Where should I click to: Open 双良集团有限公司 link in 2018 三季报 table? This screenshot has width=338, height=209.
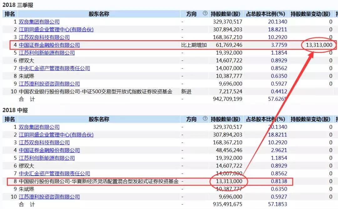(x=39, y=22)
